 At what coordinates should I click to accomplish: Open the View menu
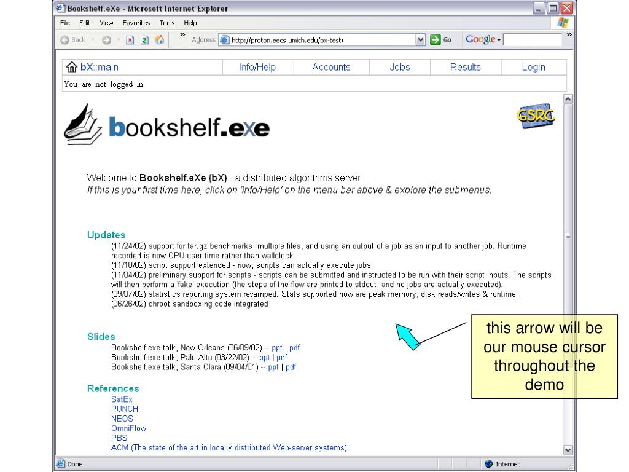[x=106, y=23]
